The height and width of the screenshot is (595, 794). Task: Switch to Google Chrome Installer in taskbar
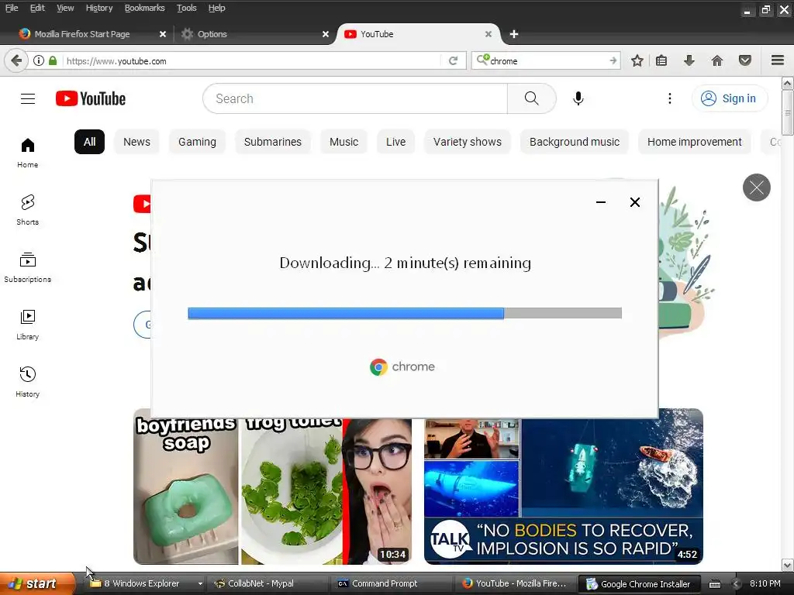click(x=640, y=584)
